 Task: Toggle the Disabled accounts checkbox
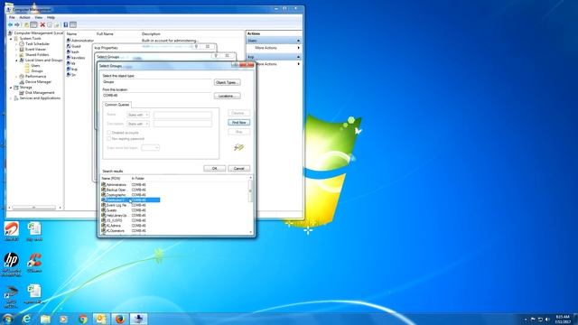pyautogui.click(x=108, y=133)
